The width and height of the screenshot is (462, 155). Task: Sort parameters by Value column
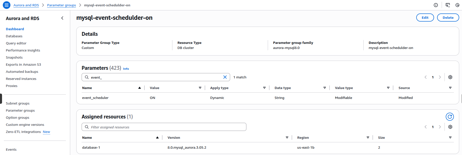[x=200, y=88]
